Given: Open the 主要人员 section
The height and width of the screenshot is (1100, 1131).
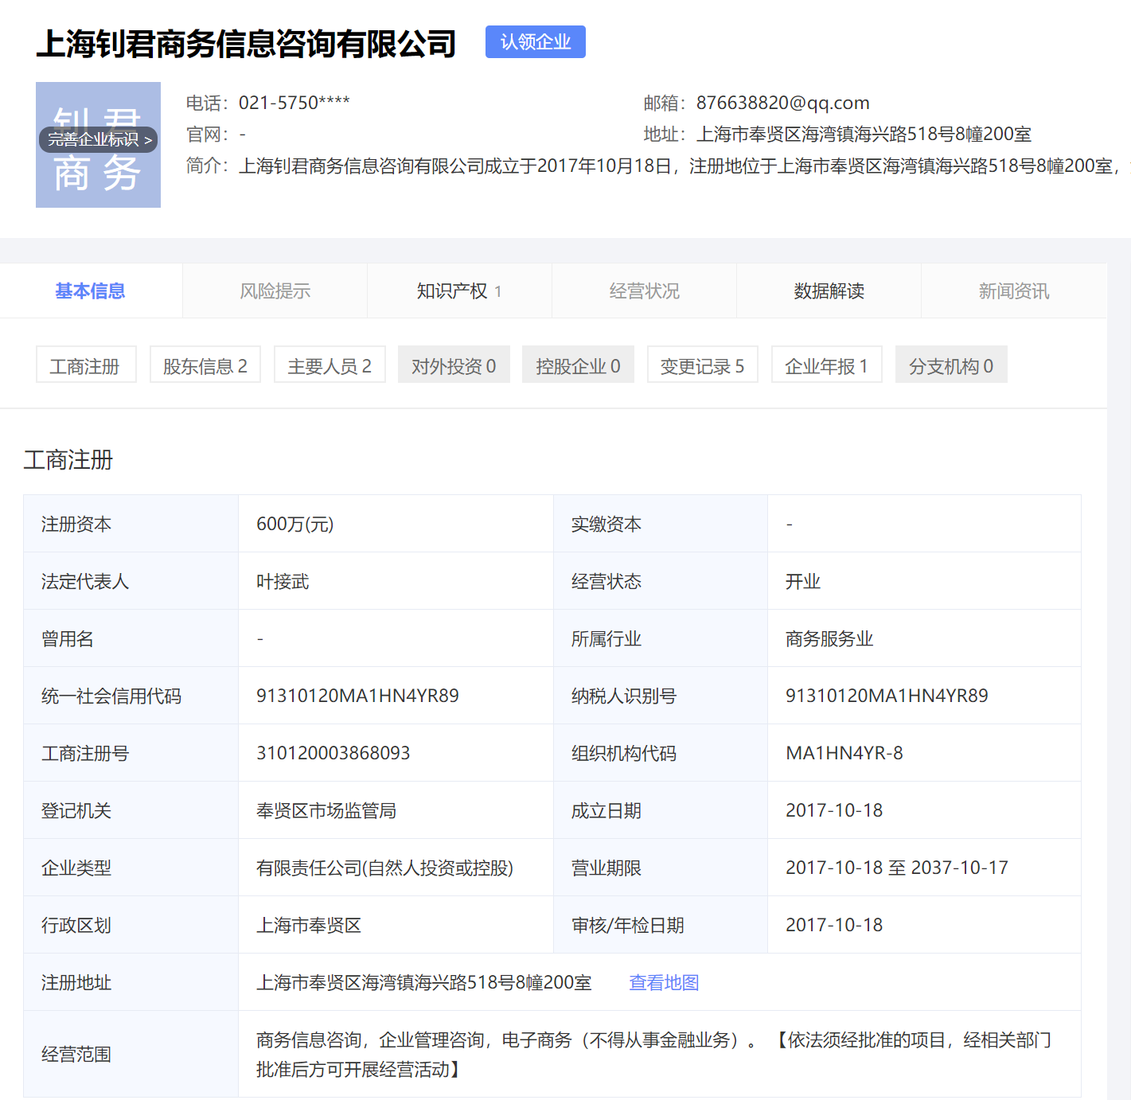Looking at the screenshot, I should point(329,365).
